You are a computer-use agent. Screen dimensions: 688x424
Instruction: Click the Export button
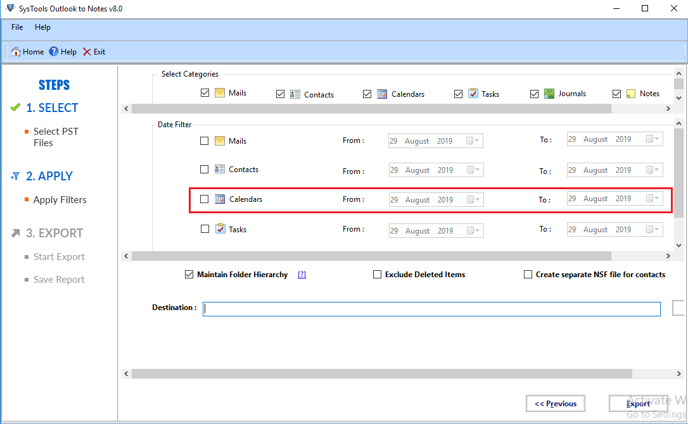pyautogui.click(x=638, y=403)
